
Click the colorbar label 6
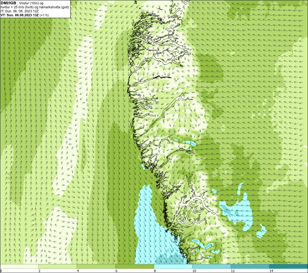pos(116,271)
